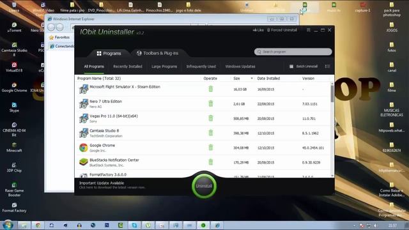Click the trash icon for Nero 7 Ultra Edition
The width and height of the screenshot is (409, 230).
click(x=210, y=103)
